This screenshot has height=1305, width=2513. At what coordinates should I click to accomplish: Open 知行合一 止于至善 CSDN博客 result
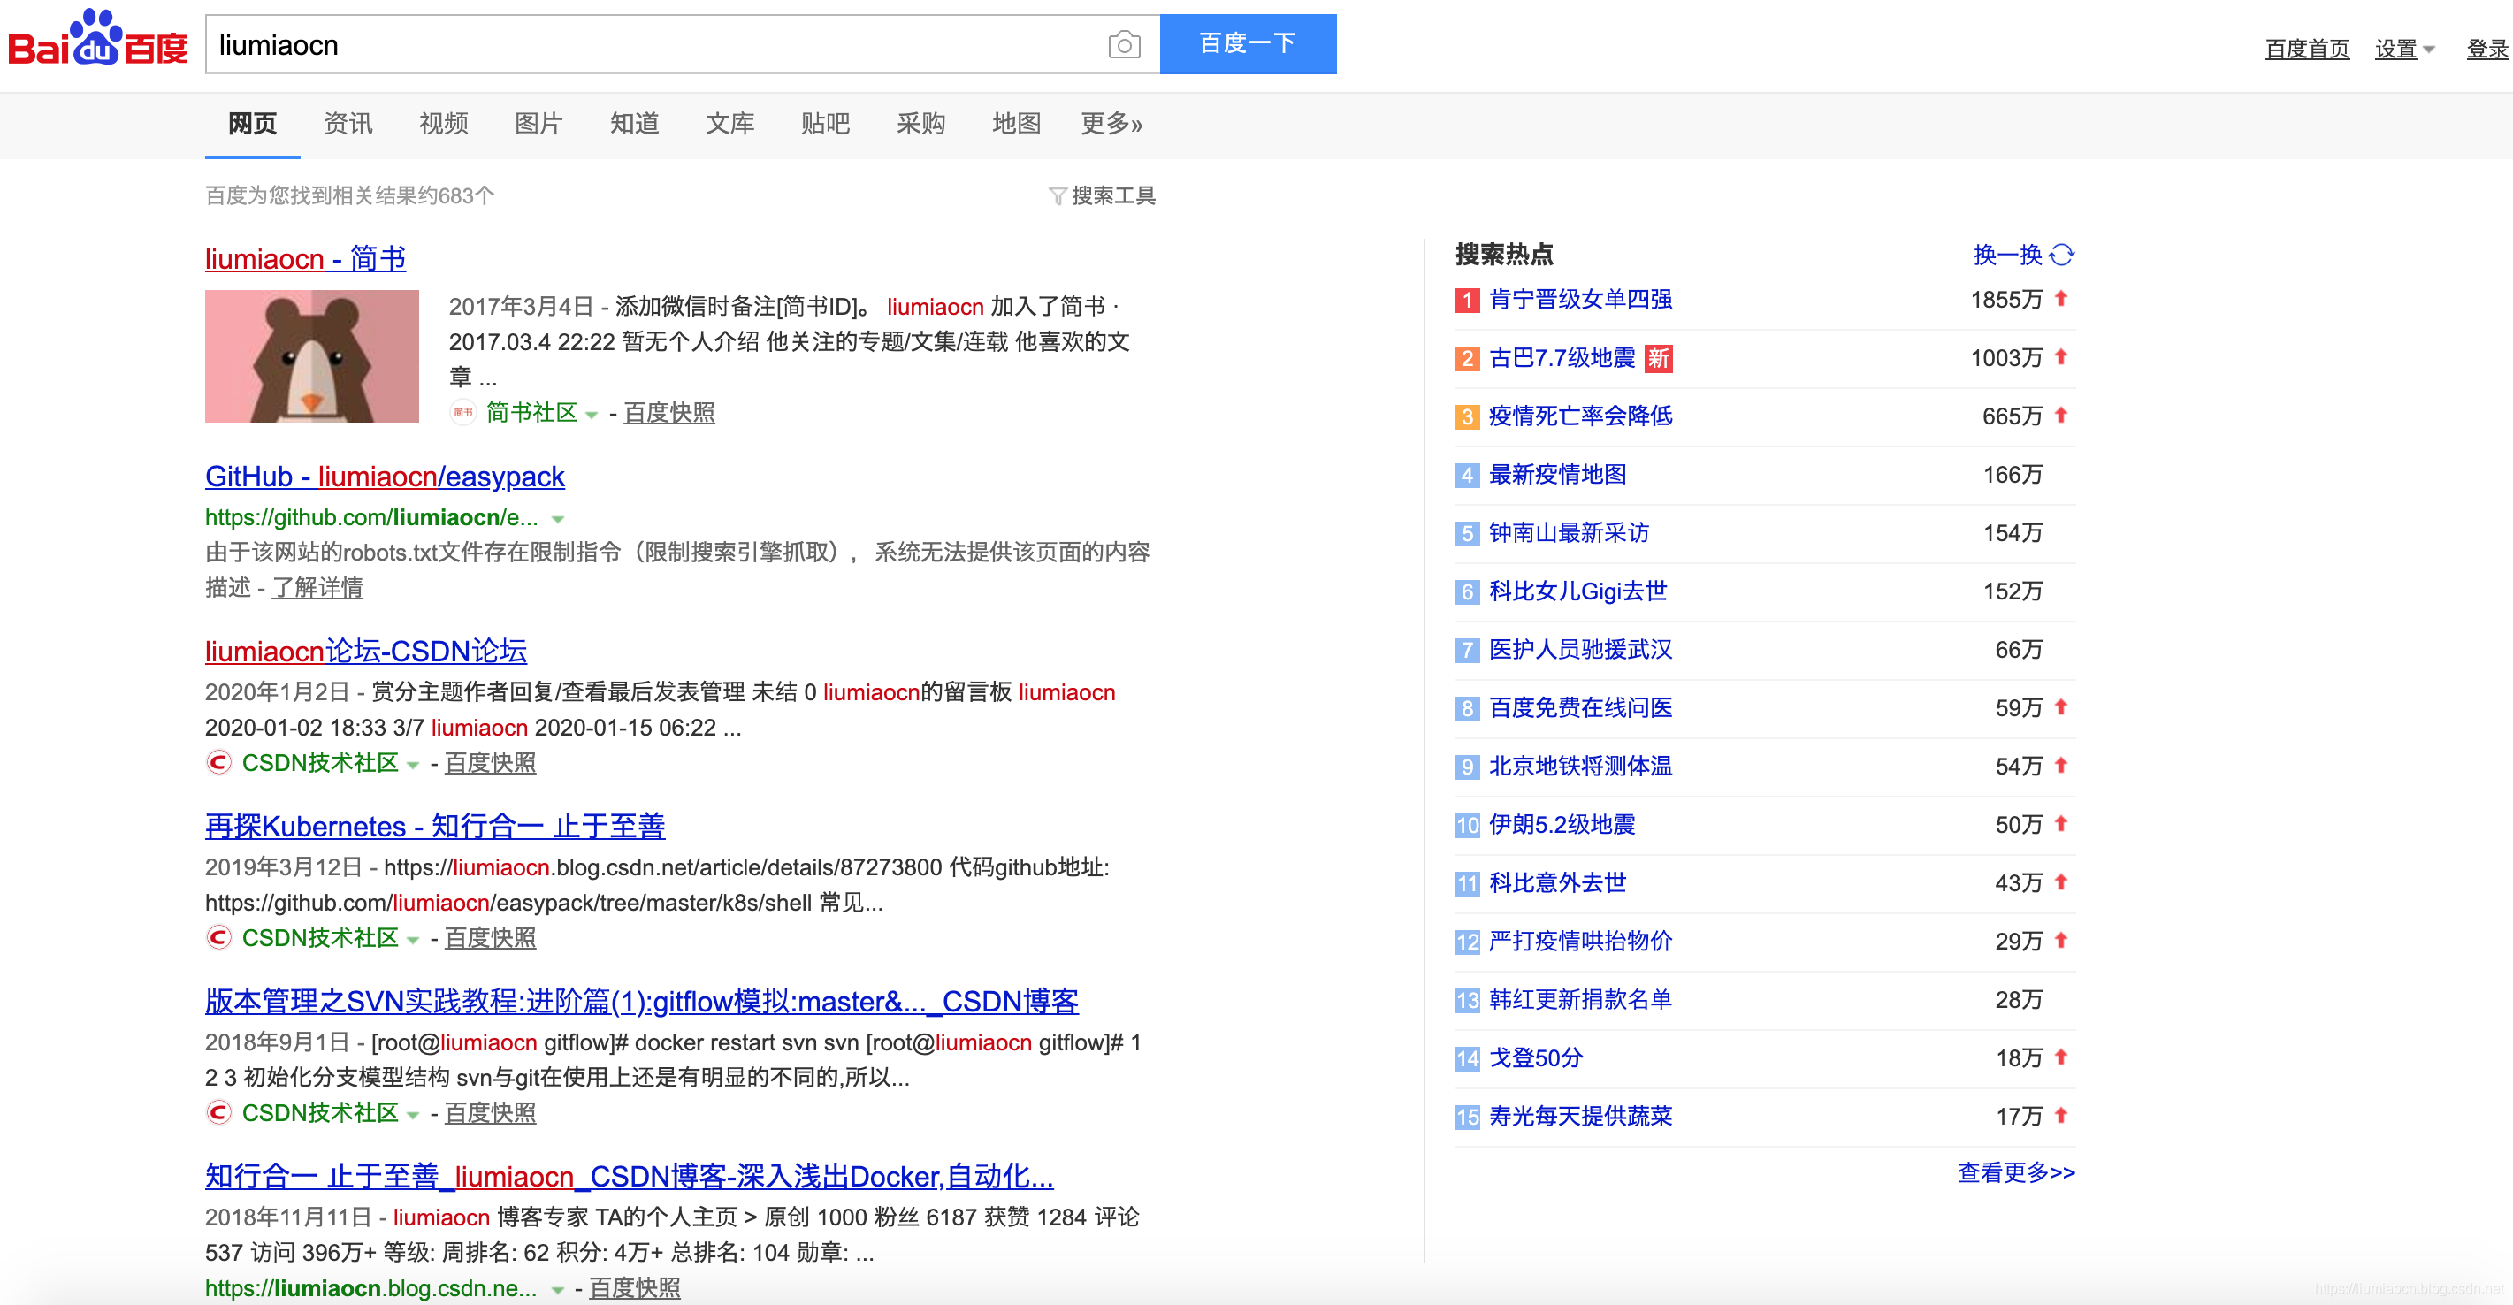click(x=630, y=1177)
